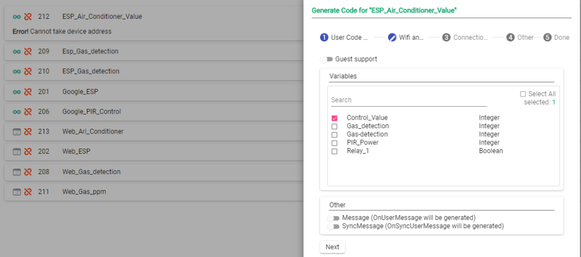Jump to step 3 Connection
581x257 pixels.
click(x=465, y=37)
